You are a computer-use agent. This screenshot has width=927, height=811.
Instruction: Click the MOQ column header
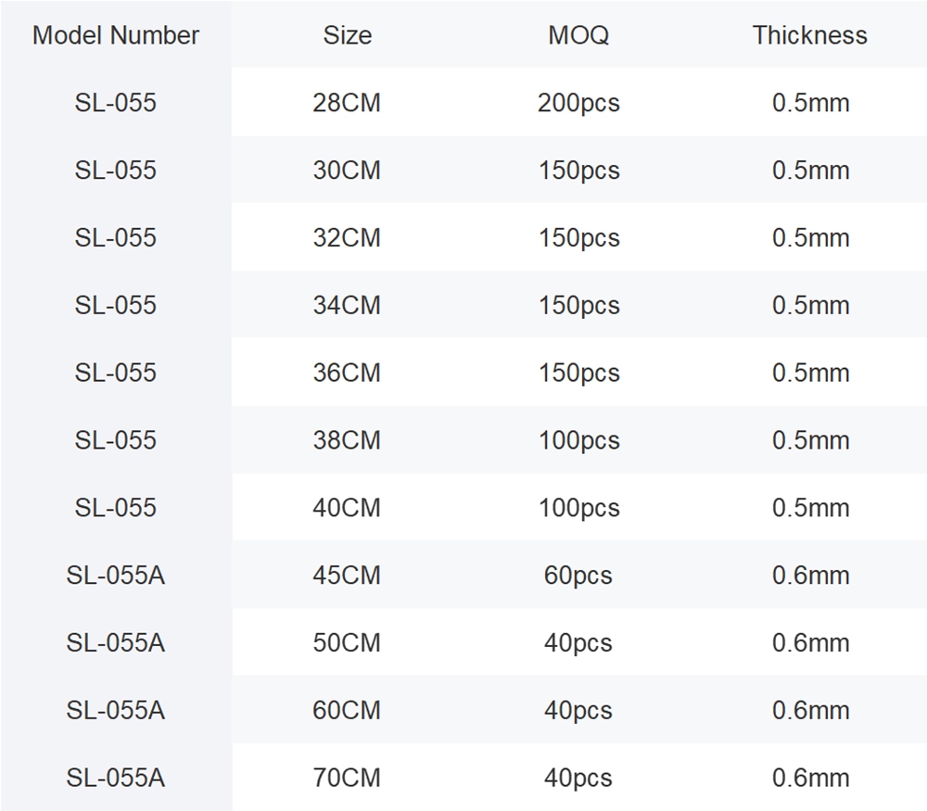click(578, 35)
